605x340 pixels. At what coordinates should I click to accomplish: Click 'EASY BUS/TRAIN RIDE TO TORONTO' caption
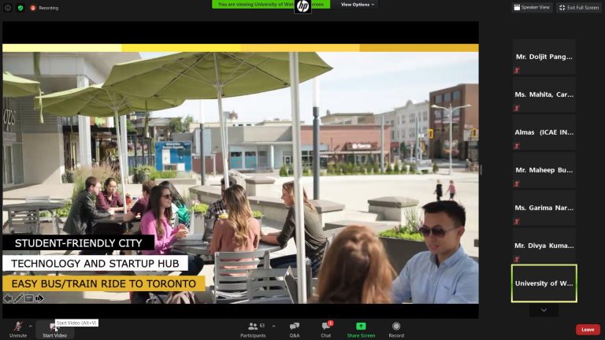(x=103, y=283)
